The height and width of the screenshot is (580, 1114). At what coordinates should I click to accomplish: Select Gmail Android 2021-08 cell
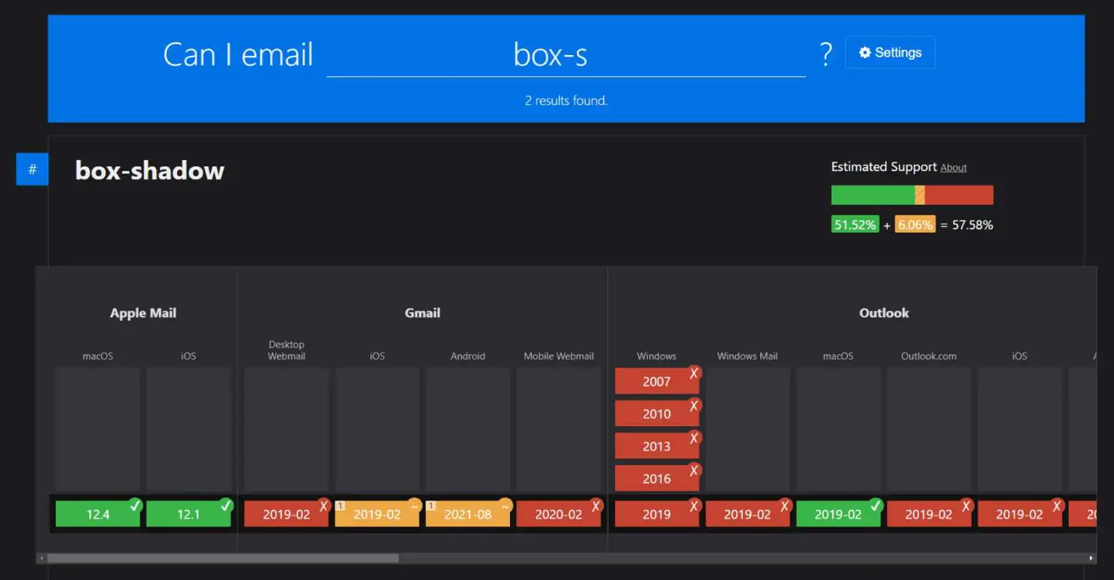[x=467, y=514]
